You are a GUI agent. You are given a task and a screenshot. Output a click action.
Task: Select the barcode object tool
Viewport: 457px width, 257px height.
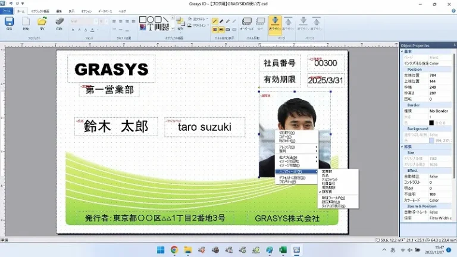click(x=158, y=27)
